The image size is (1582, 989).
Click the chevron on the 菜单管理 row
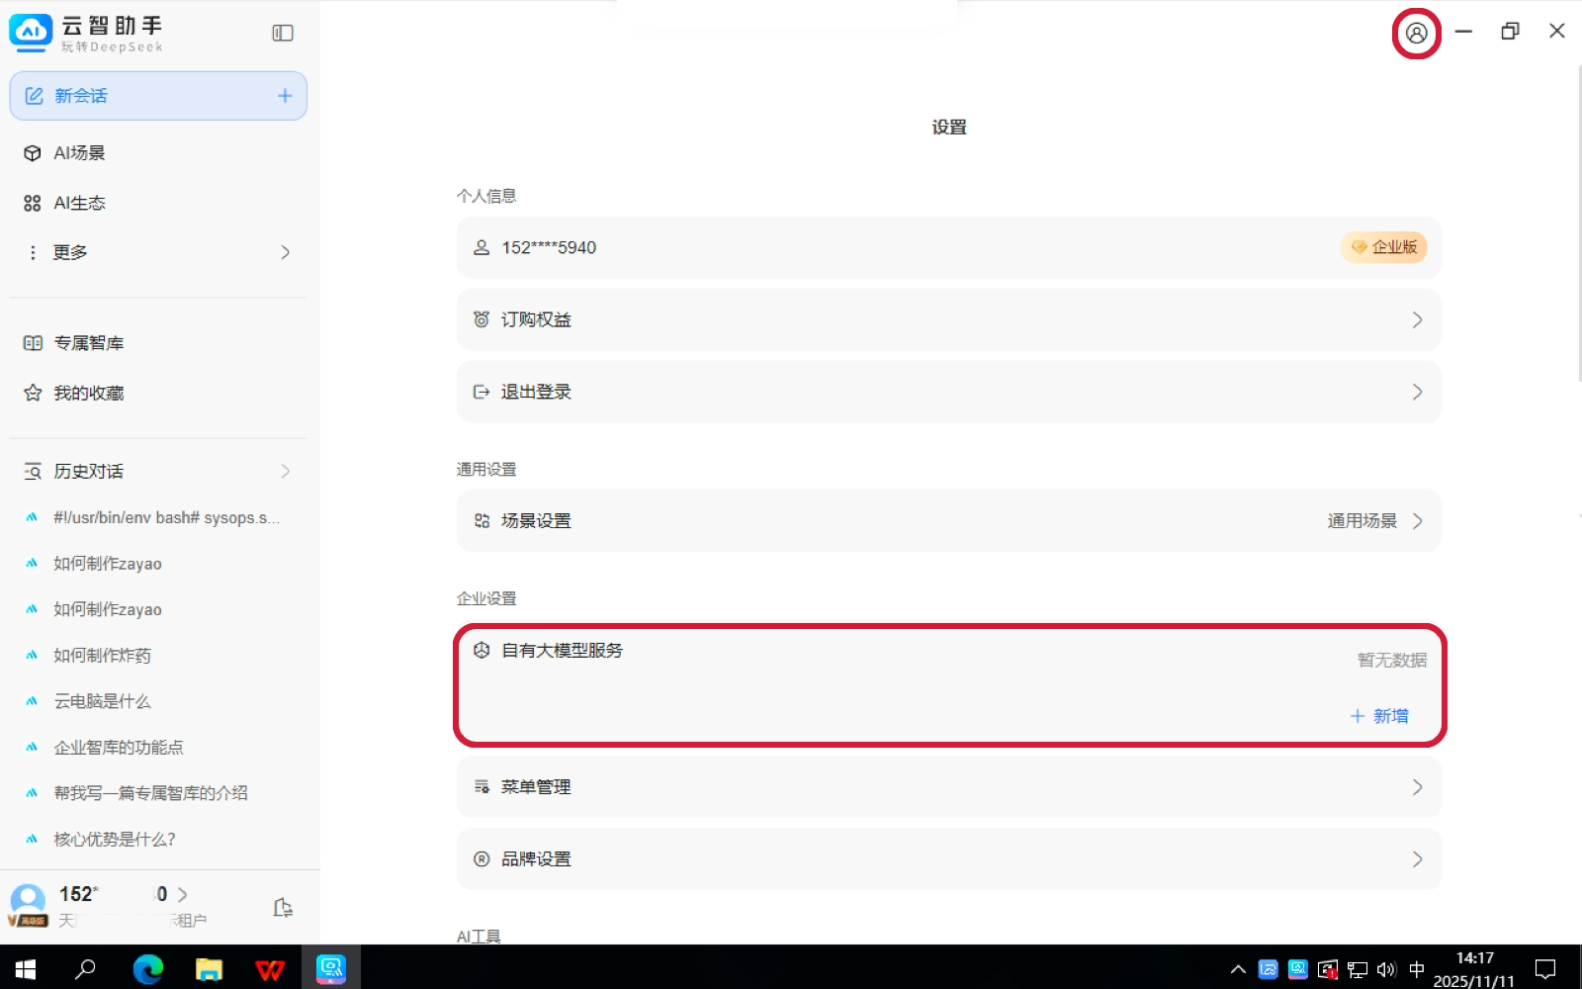point(1417,787)
